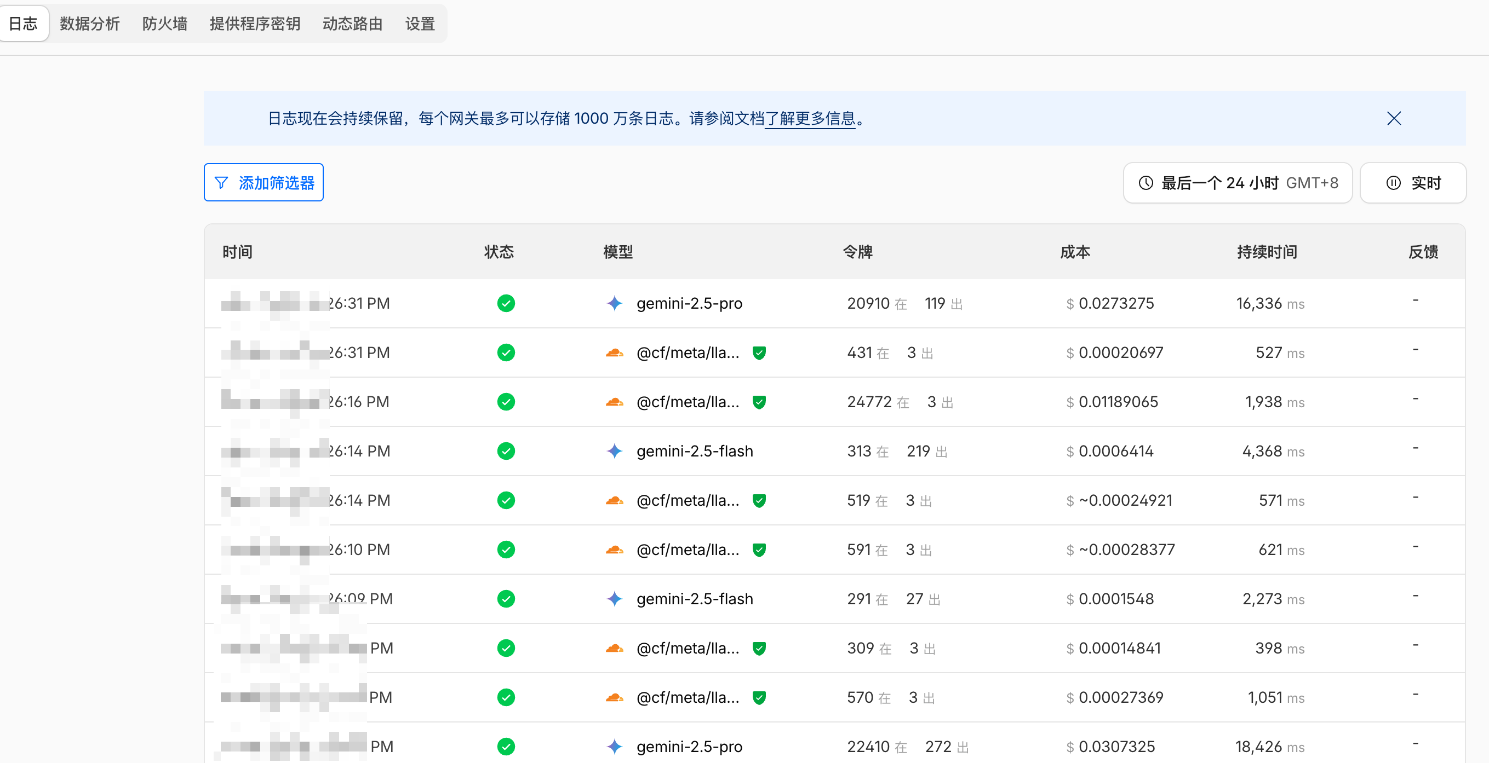Image resolution: width=1489 pixels, height=763 pixels.
Task: Click the 添加筛选器 add filter button
Action: 264,183
